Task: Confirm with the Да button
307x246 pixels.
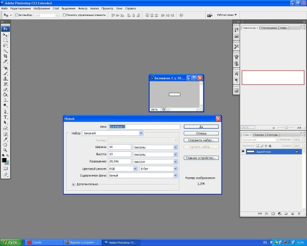Action: (x=201, y=127)
